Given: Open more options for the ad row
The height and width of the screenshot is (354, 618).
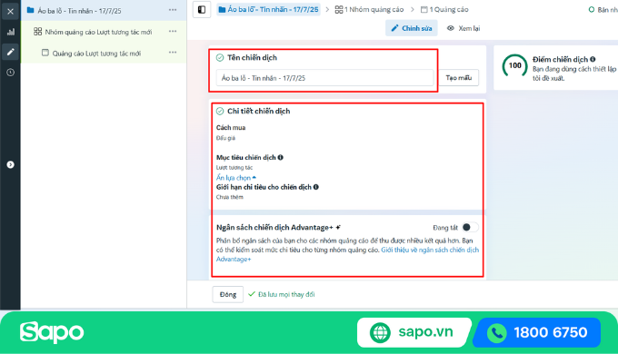Looking at the screenshot, I should coord(173,53).
